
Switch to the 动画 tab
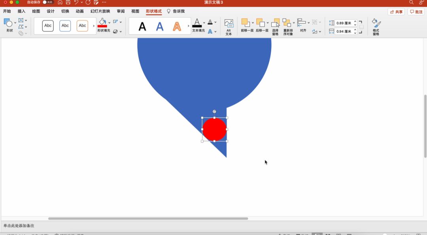(x=79, y=11)
